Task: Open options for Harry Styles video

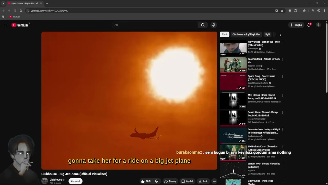Action: tap(283, 42)
